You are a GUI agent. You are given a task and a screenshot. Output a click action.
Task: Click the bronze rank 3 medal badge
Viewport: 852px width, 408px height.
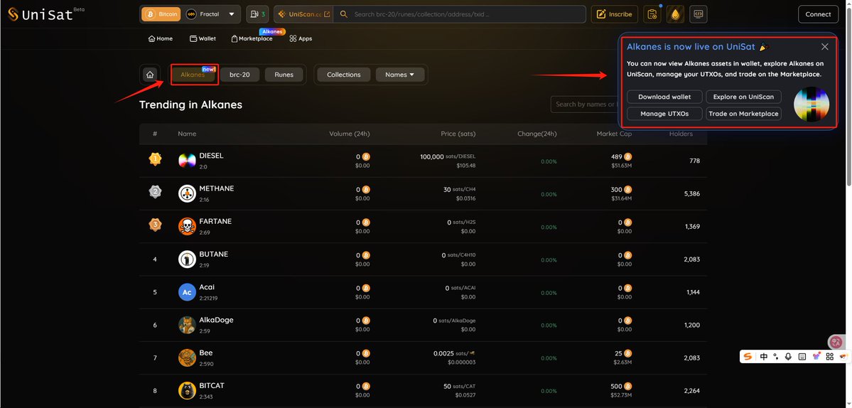point(156,225)
